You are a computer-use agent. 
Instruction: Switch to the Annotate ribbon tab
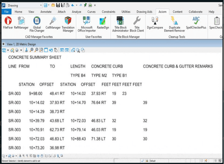(x=46, y=12)
